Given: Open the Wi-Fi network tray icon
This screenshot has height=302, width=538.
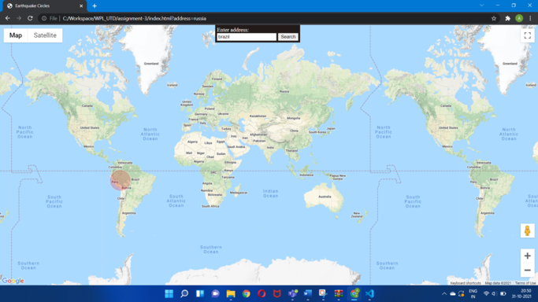Looking at the screenshot, I should click(x=486, y=294).
